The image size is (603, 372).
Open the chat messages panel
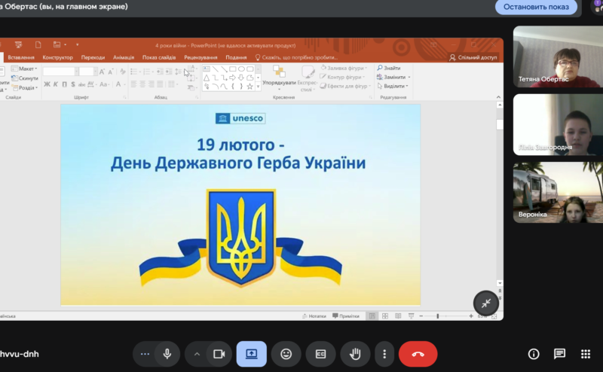559,354
